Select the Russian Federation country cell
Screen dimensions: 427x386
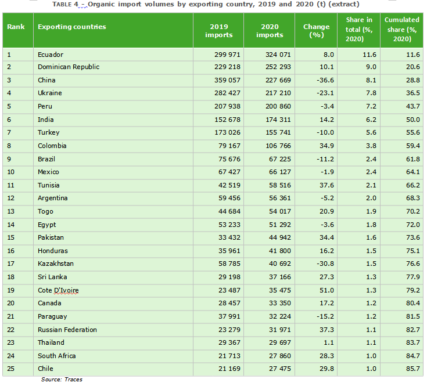tap(113, 330)
